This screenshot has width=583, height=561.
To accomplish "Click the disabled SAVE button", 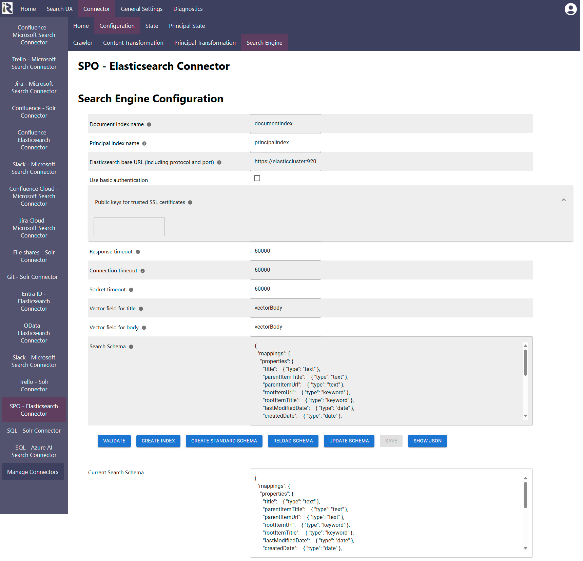I will (391, 441).
